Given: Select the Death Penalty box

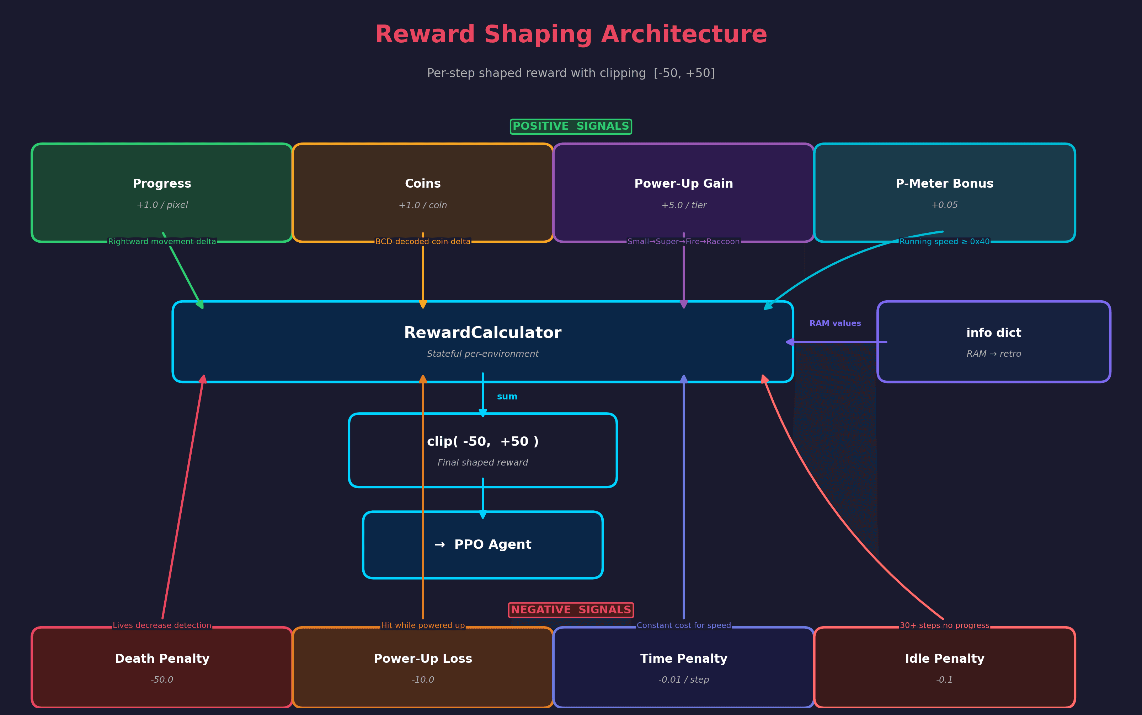Looking at the screenshot, I should click(x=162, y=667).
